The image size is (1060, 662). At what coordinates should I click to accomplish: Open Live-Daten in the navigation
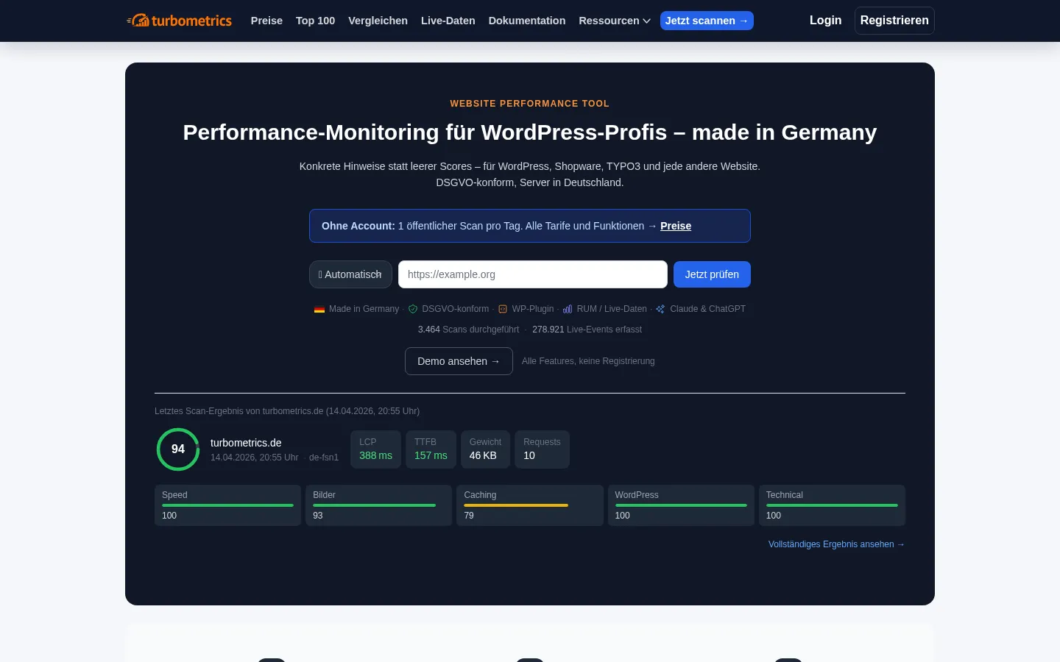[x=448, y=21]
